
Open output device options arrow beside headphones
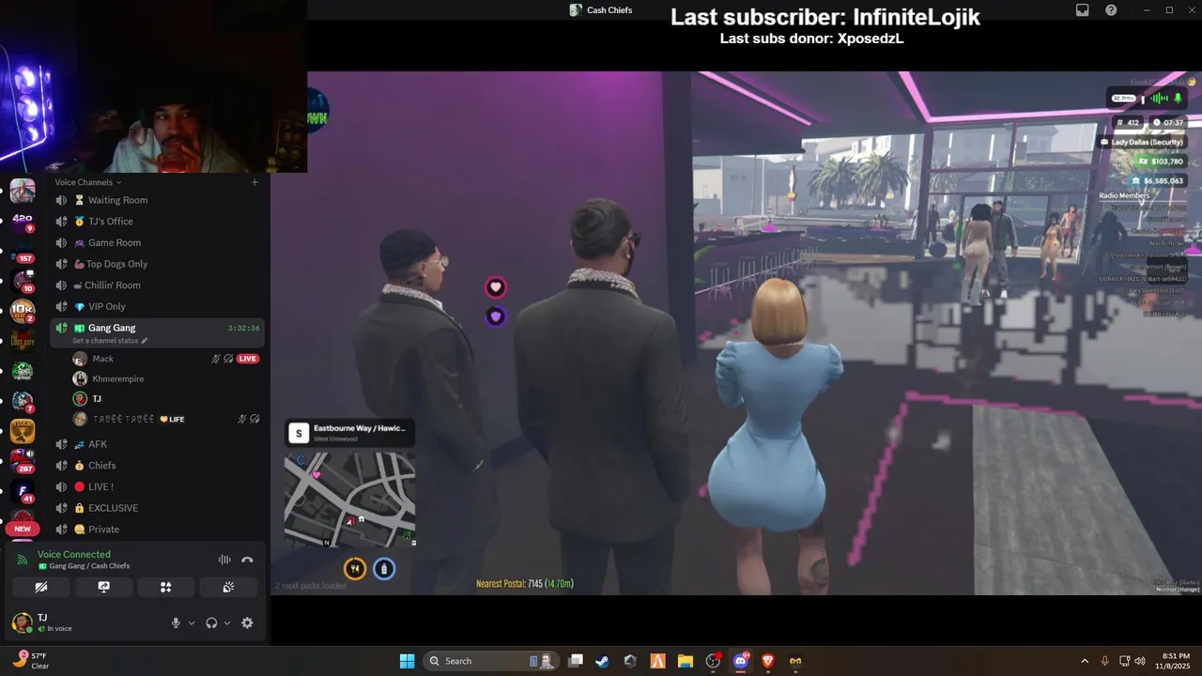(x=227, y=622)
